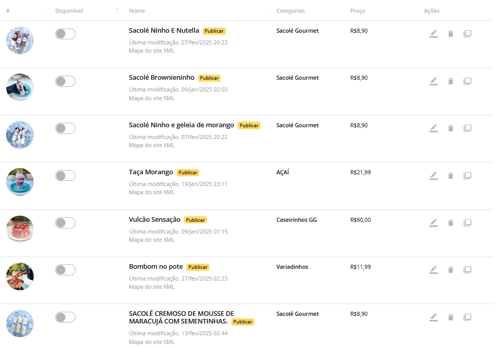The width and height of the screenshot is (499, 347).
Task: Open the Vulcão Sensação product name link
Action: click(155, 220)
